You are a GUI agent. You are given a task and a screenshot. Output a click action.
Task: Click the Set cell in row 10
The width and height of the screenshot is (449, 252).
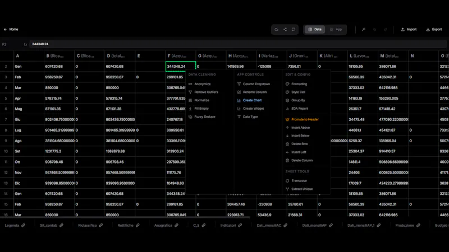pyautogui.click(x=29, y=151)
